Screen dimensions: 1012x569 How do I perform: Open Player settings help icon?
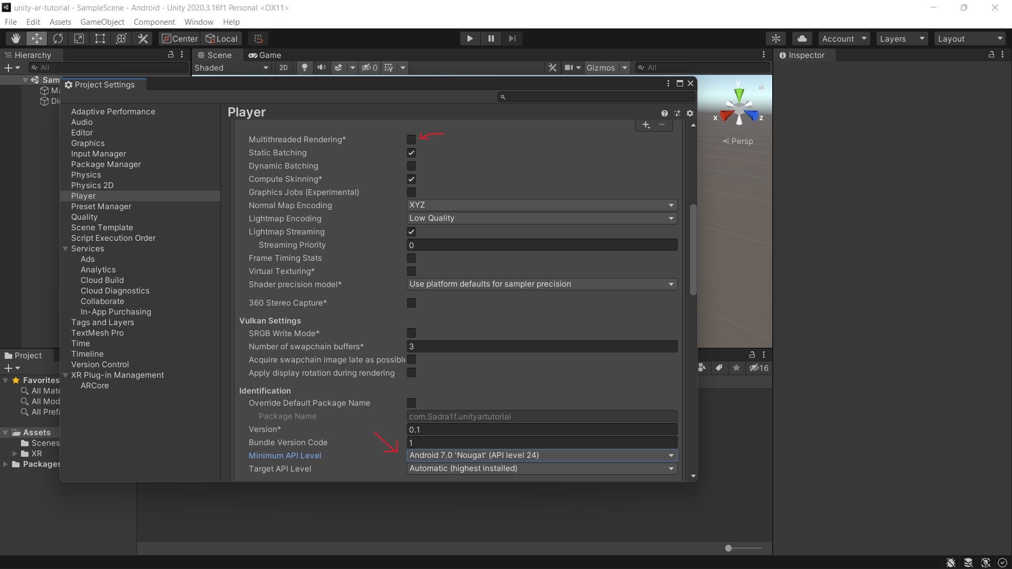click(665, 113)
